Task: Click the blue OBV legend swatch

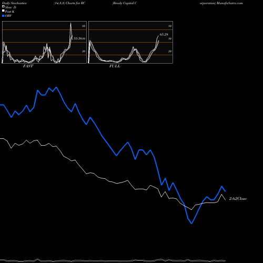Action: pos(3,16)
